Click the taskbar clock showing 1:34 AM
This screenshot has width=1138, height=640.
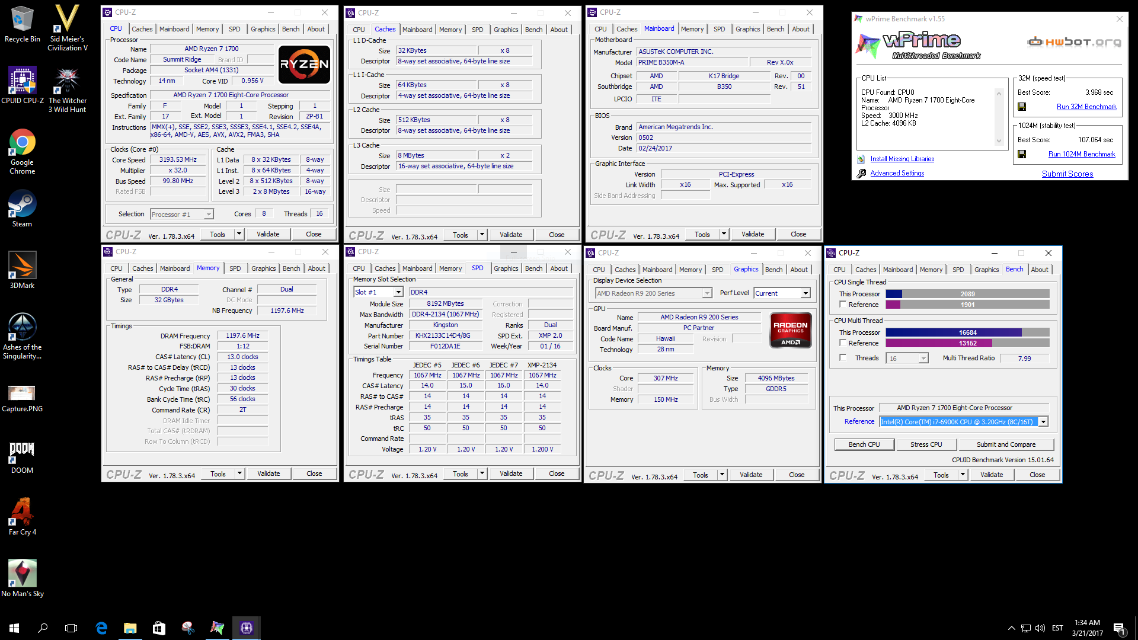[x=1087, y=628]
